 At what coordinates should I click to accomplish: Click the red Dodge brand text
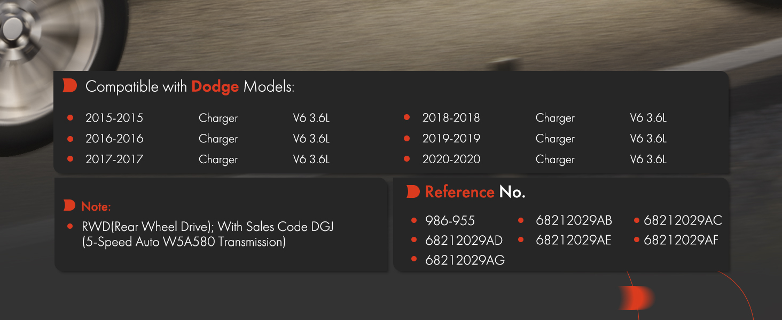tap(215, 87)
